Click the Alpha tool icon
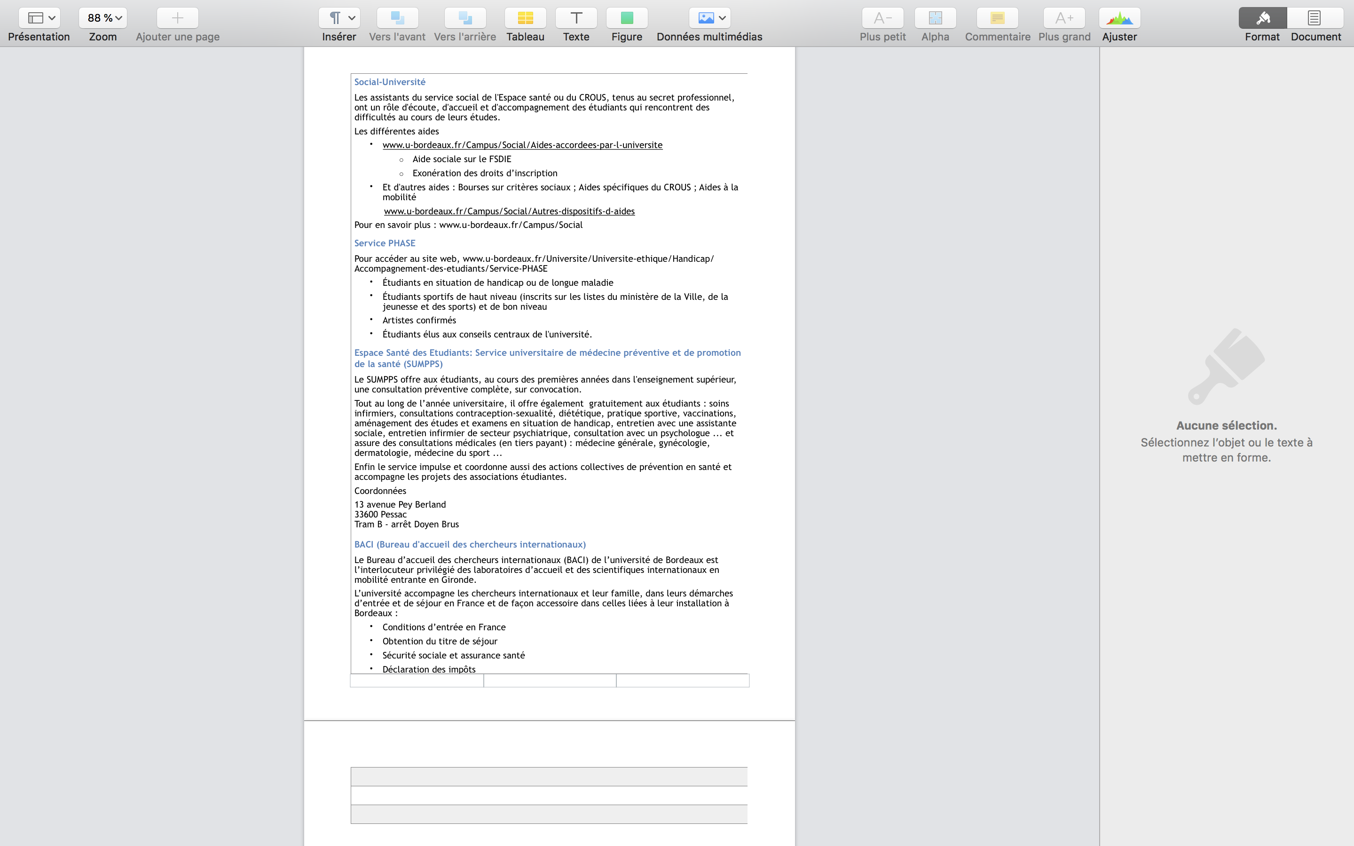The height and width of the screenshot is (846, 1354). pyautogui.click(x=935, y=18)
